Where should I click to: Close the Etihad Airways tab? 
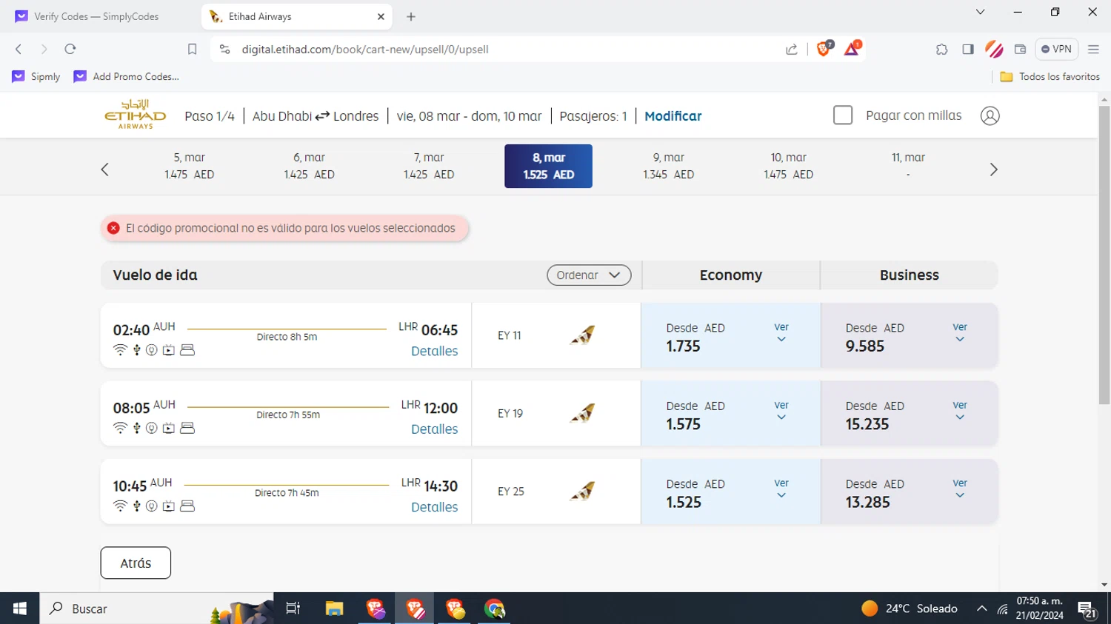pos(381,16)
